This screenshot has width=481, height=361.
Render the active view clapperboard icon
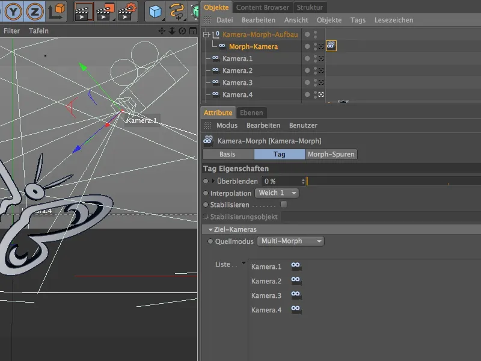pyautogui.click(x=84, y=11)
